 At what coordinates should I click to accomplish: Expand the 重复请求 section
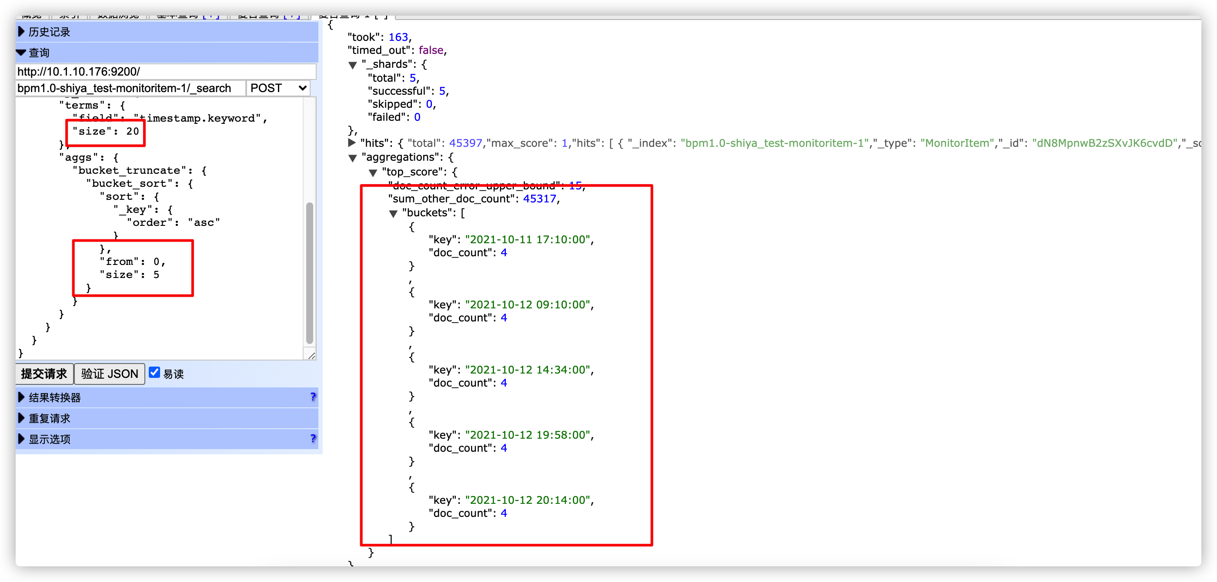pos(49,418)
